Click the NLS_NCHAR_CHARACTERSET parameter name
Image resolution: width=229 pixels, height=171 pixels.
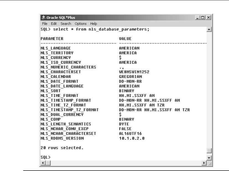tap(68, 133)
